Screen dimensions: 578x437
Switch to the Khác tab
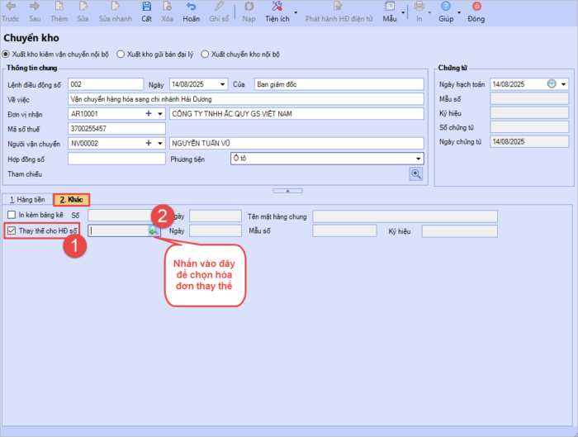click(x=71, y=199)
